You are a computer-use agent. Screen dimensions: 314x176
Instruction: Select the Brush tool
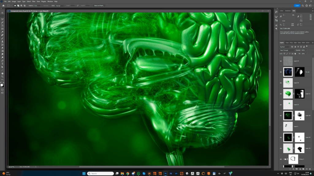click(x=2, y=38)
